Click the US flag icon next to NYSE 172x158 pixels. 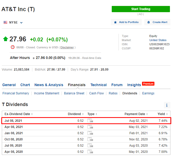(x=5, y=22)
